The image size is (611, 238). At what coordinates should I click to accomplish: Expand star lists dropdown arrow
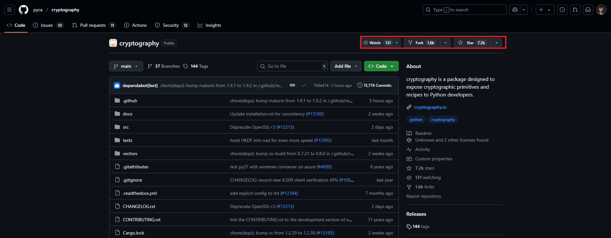click(497, 43)
